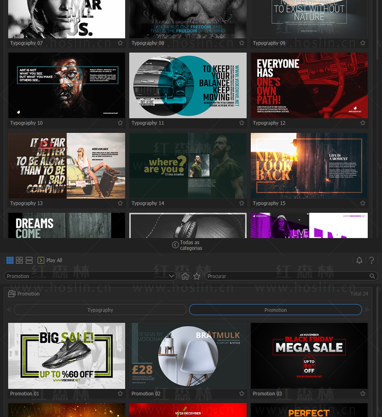Favorite the Typography 08 preset star
The width and height of the screenshot is (382, 417).
tap(241, 43)
